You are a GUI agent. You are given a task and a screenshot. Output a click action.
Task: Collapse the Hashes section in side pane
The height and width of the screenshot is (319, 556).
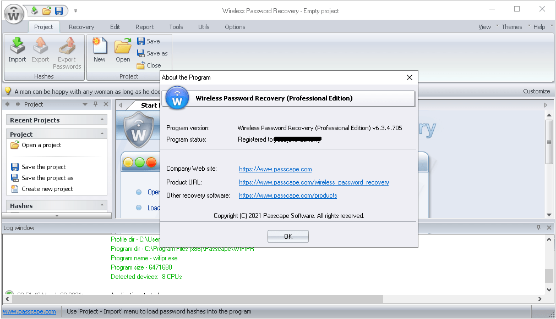[102, 205]
